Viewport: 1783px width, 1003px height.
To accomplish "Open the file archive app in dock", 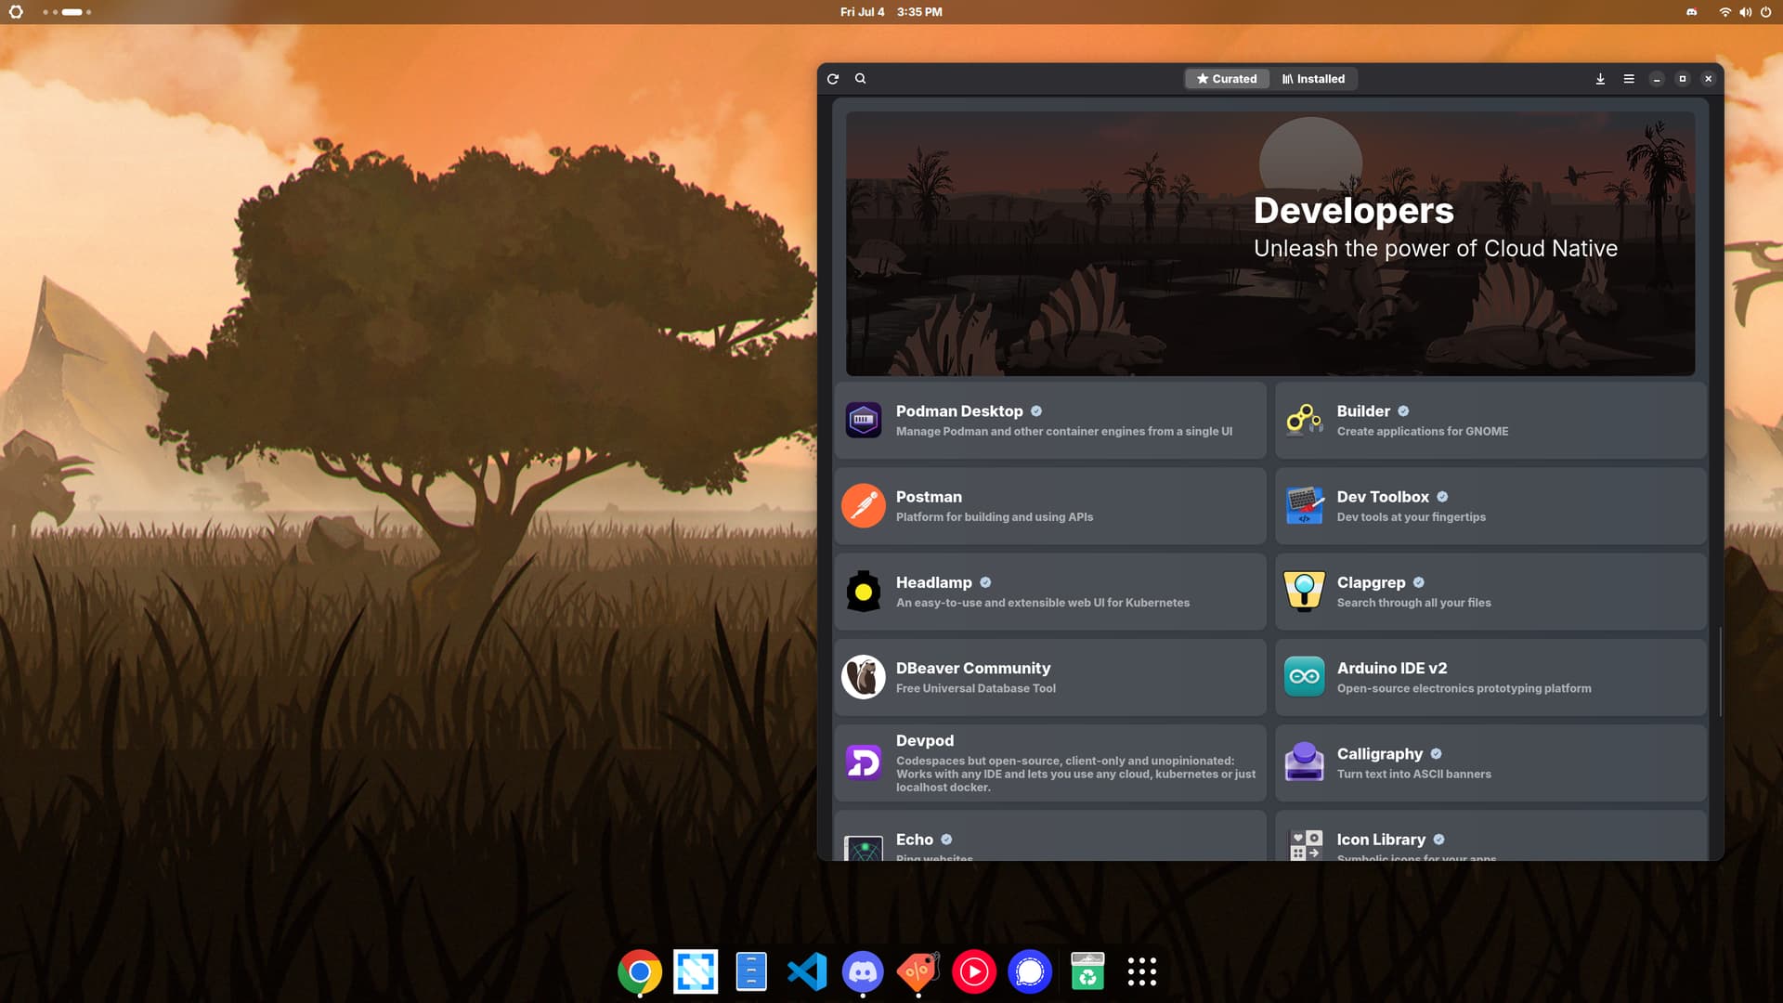I will 751,971.
